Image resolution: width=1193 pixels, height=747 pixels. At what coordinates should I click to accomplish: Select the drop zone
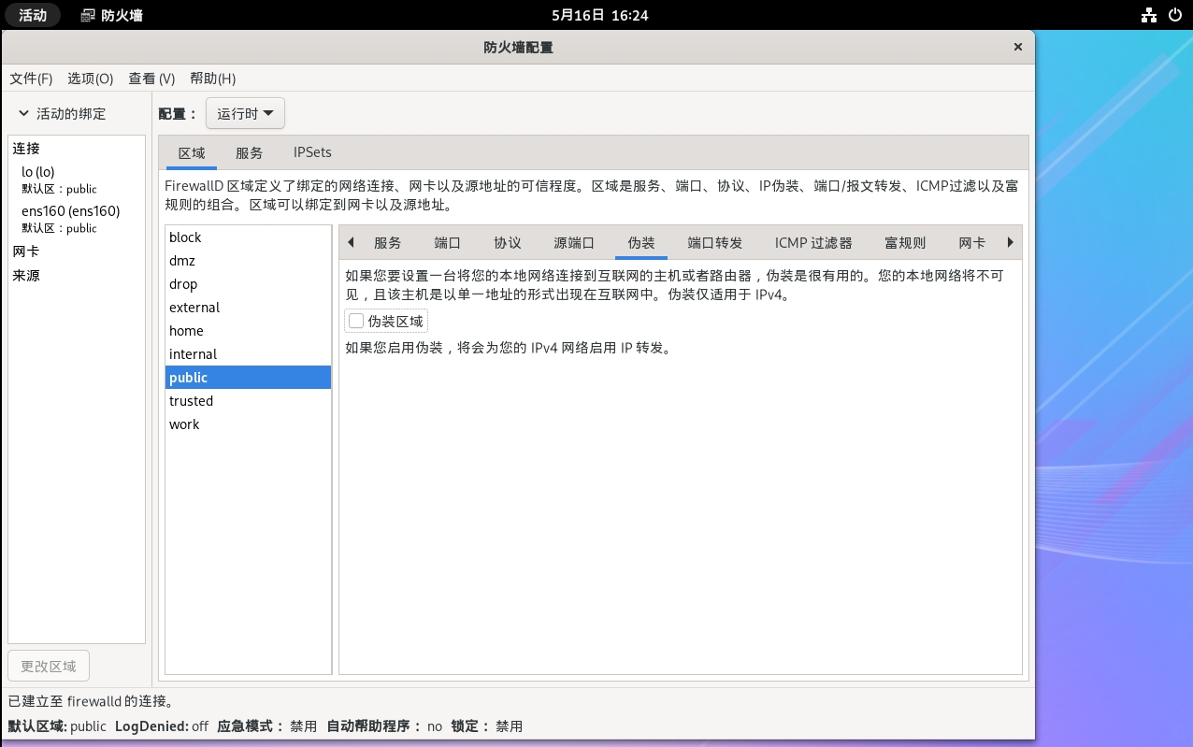(x=249, y=284)
